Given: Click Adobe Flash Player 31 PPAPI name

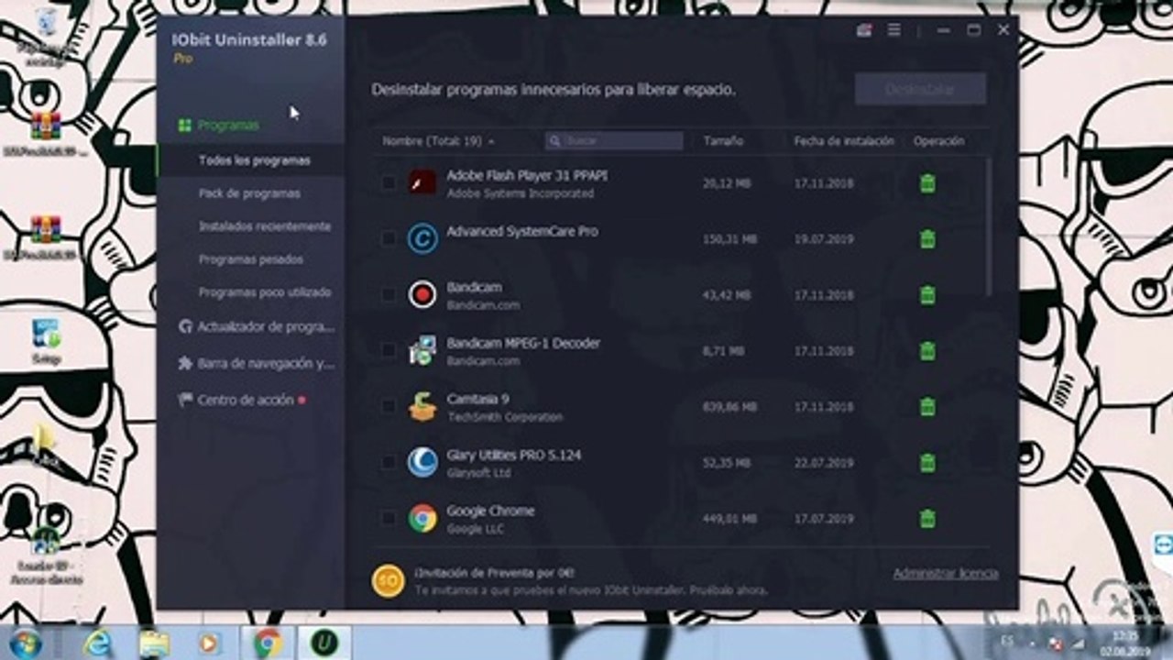Looking at the screenshot, I should coord(527,175).
